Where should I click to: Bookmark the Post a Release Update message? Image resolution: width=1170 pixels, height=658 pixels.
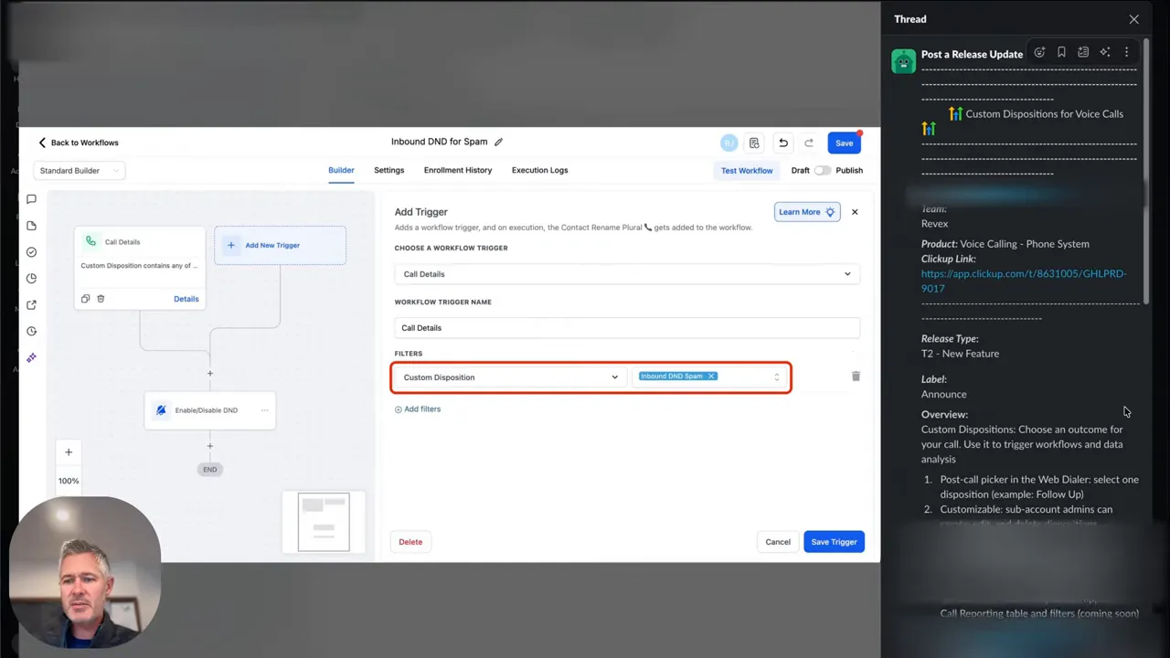[x=1061, y=52]
